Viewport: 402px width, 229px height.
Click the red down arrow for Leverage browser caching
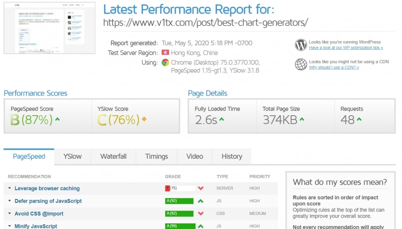coord(201,188)
